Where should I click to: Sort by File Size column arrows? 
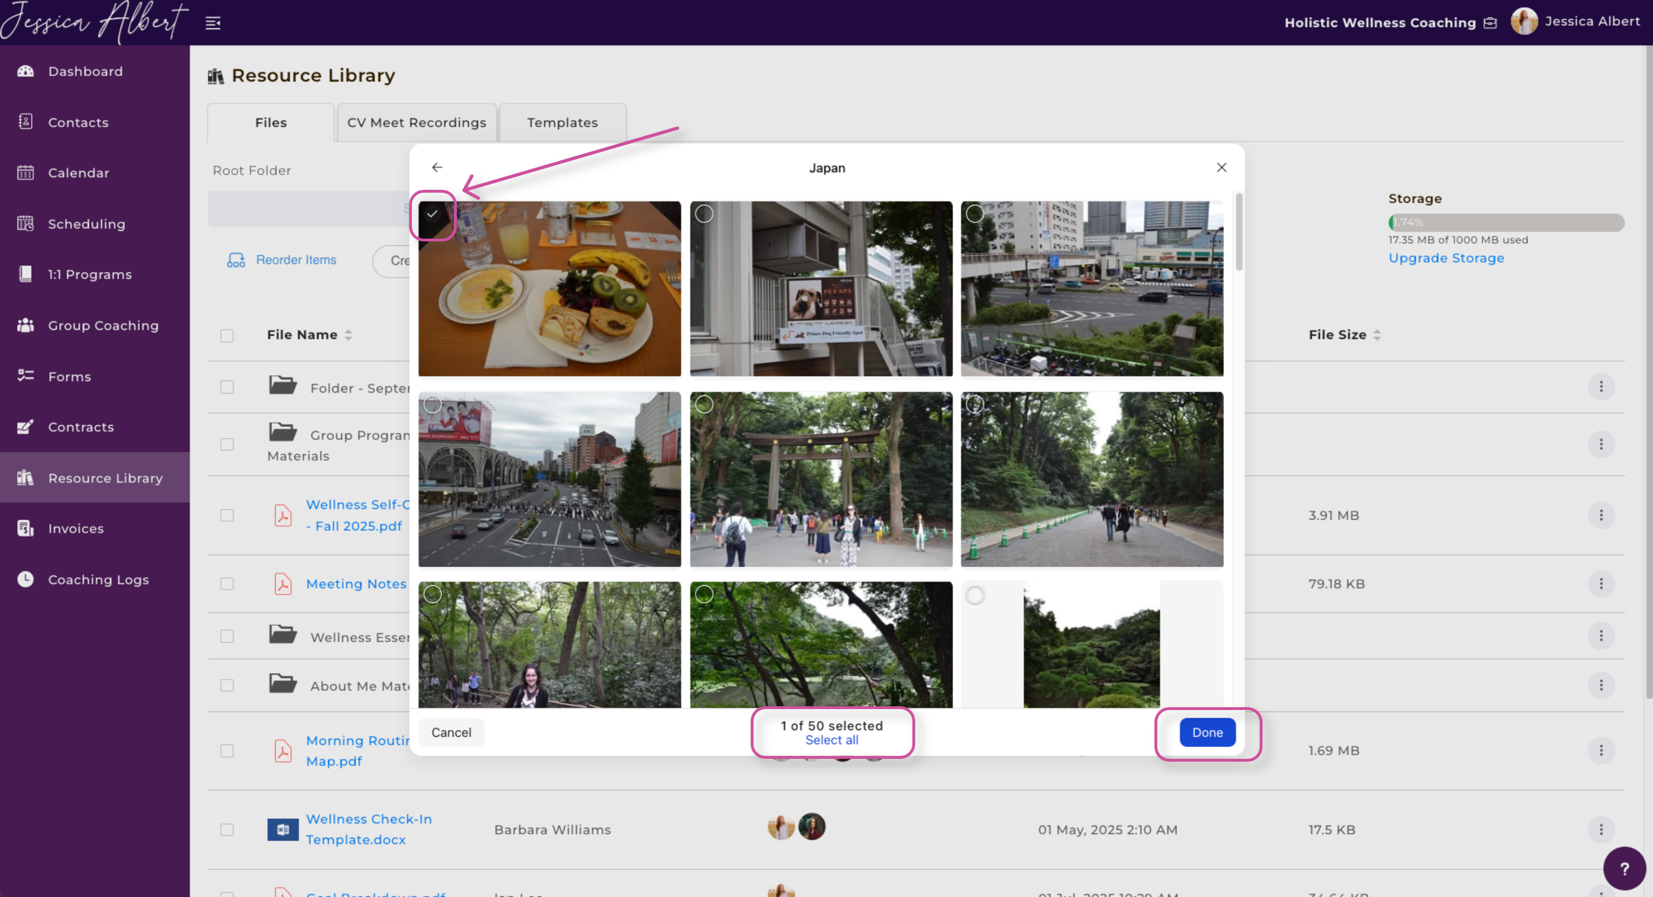click(1377, 335)
